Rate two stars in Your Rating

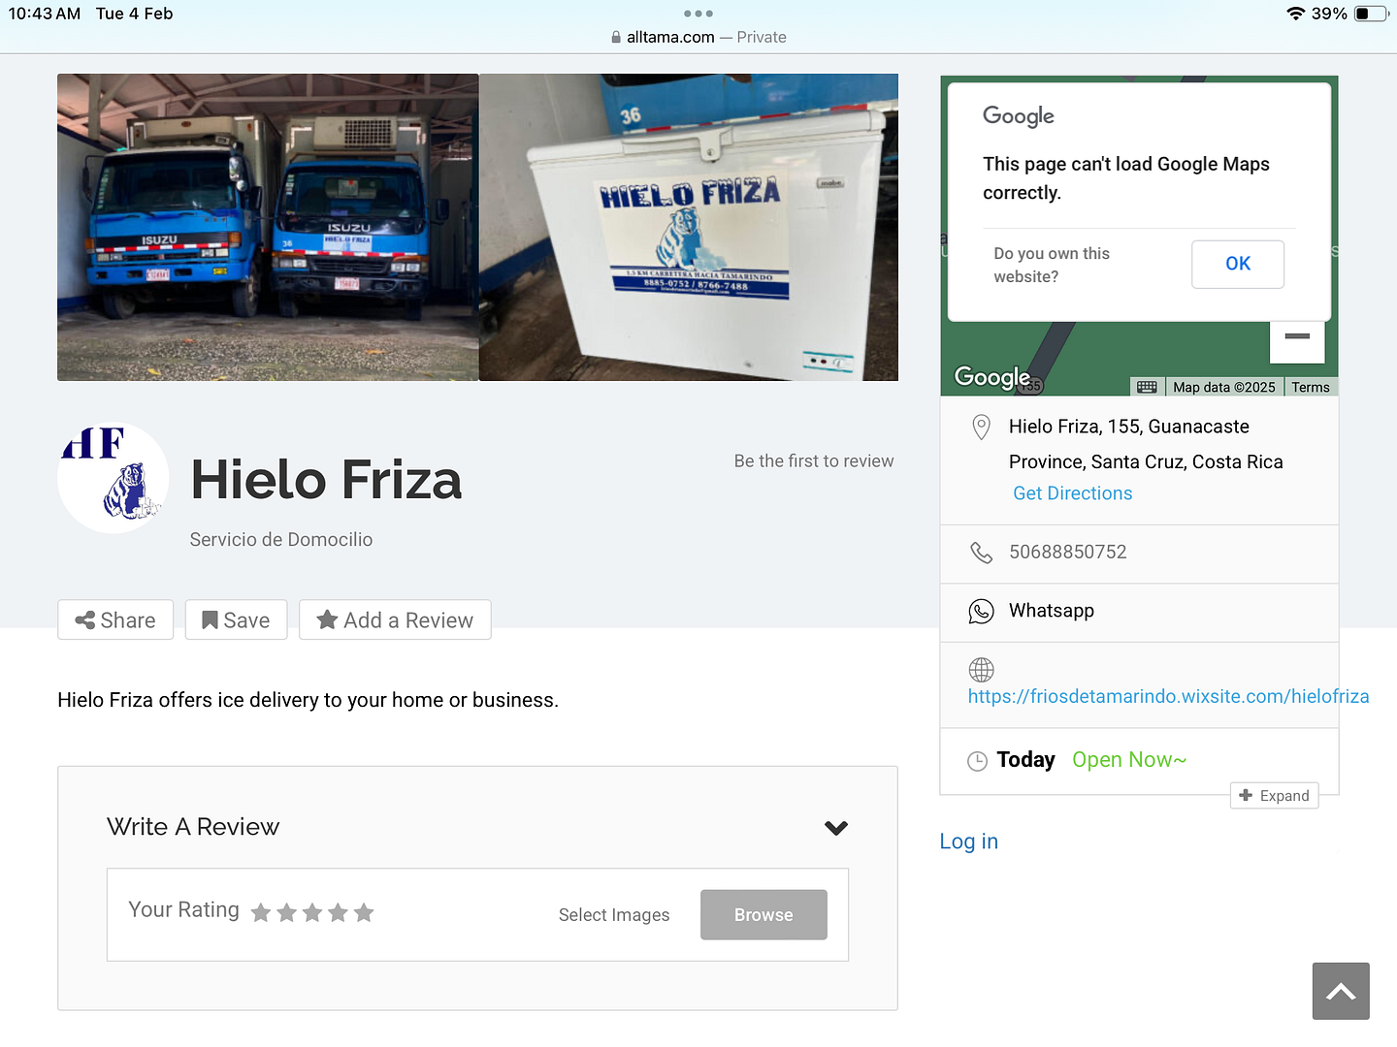pyautogui.click(x=286, y=912)
